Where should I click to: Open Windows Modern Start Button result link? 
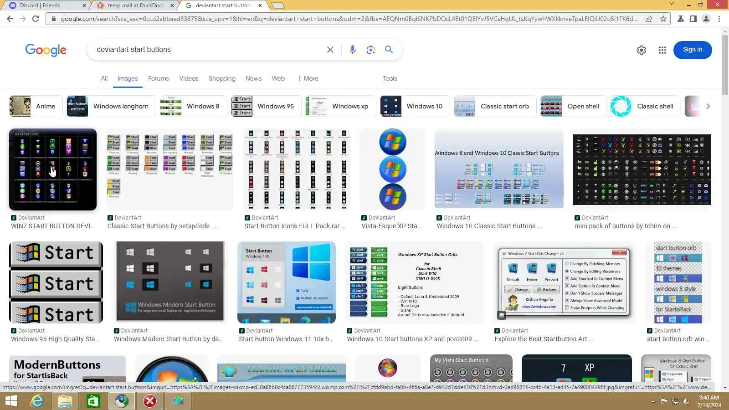[168, 339]
